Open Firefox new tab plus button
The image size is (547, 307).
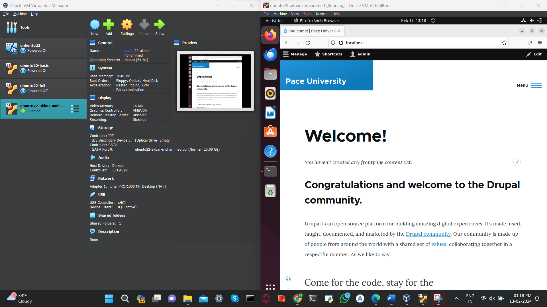pyautogui.click(x=350, y=31)
